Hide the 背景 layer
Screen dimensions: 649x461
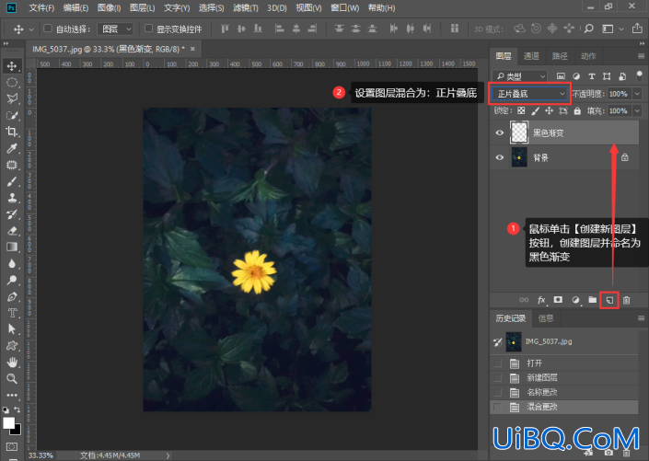coord(500,157)
